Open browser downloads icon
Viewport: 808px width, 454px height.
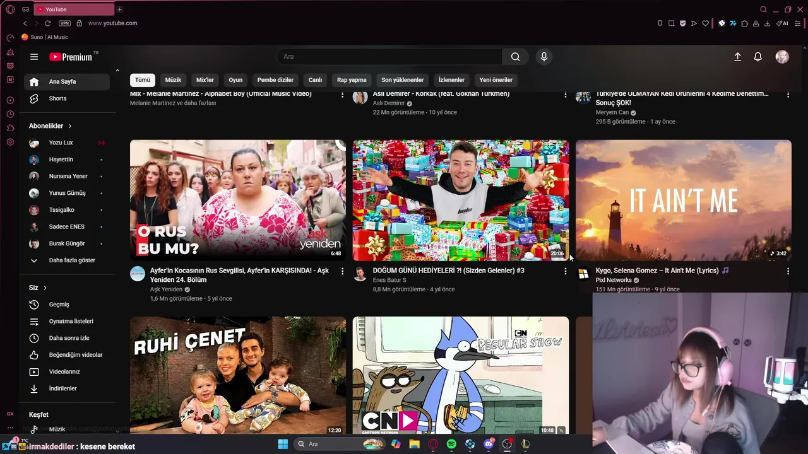tap(767, 23)
